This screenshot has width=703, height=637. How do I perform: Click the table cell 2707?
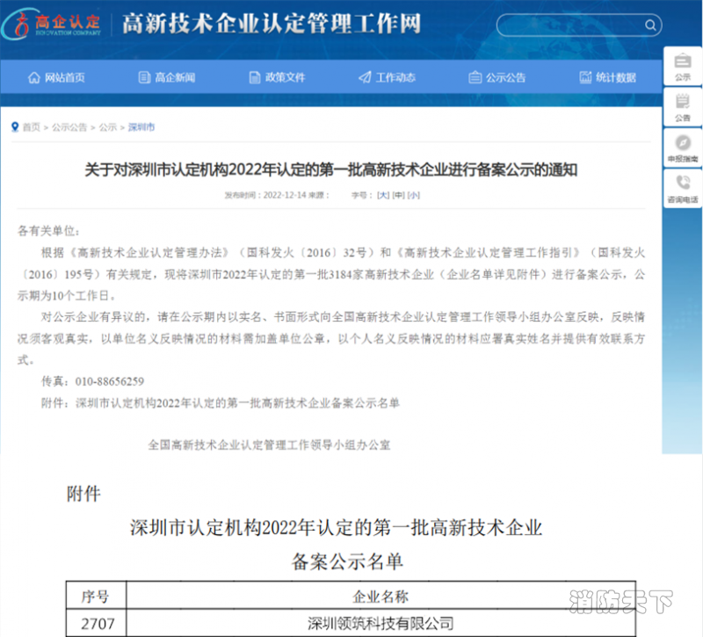coord(98,624)
